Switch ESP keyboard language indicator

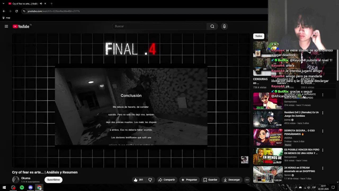coord(314,188)
